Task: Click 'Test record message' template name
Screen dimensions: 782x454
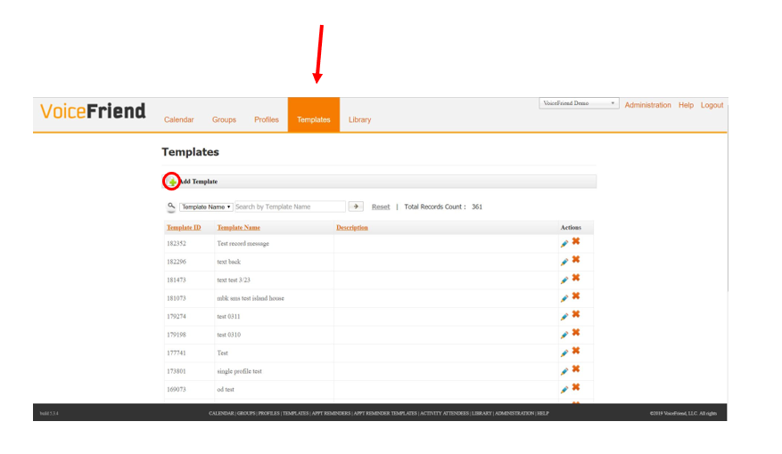Action: 243,243
